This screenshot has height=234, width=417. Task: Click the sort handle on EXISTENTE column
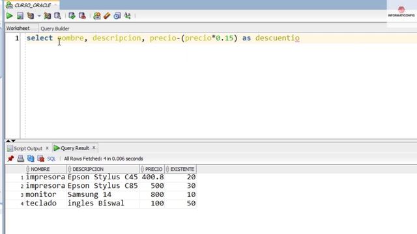tap(167, 169)
